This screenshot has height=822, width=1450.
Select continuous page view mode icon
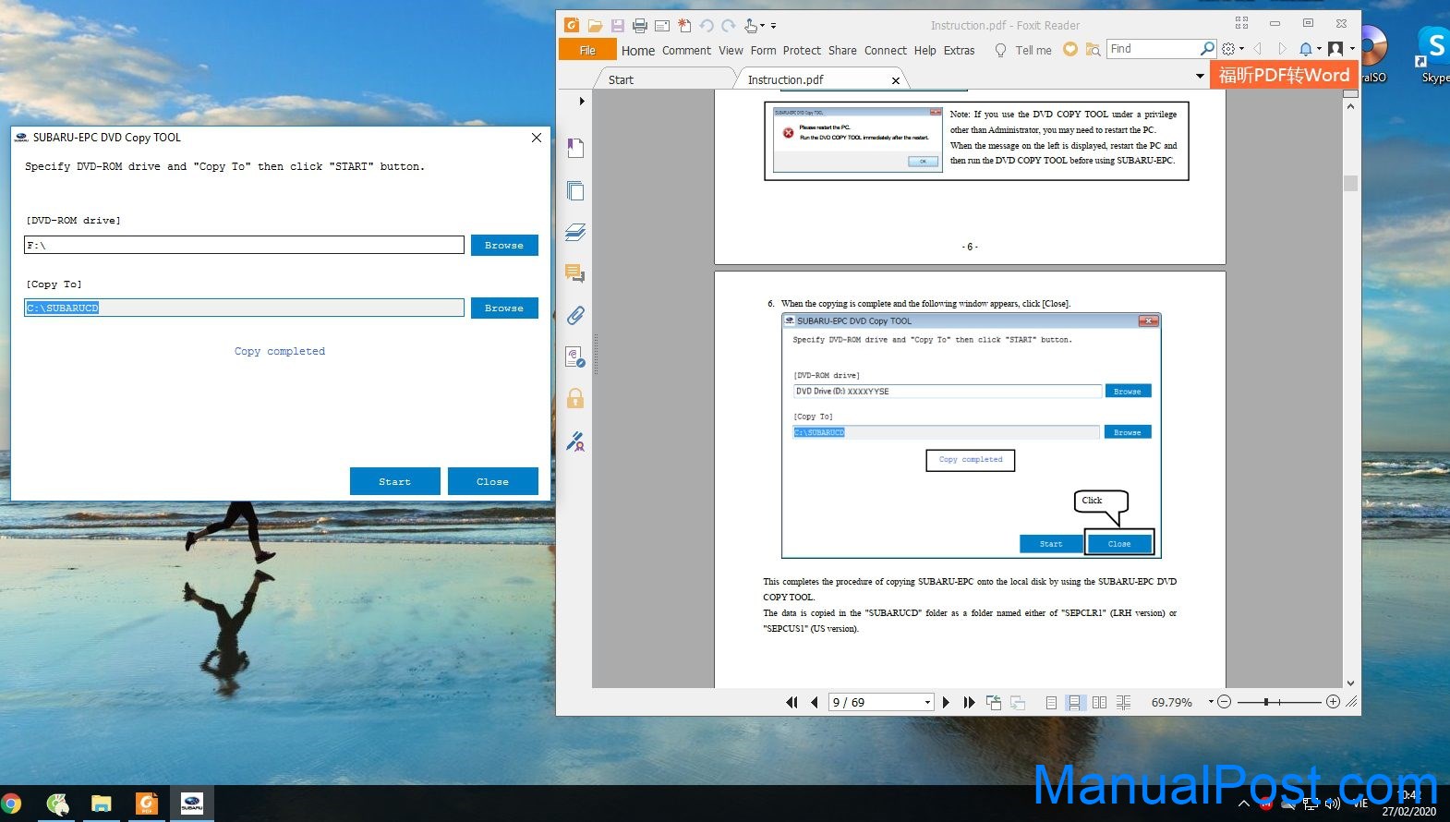(1075, 702)
